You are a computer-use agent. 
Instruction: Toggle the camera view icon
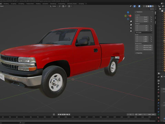point(131,28)
